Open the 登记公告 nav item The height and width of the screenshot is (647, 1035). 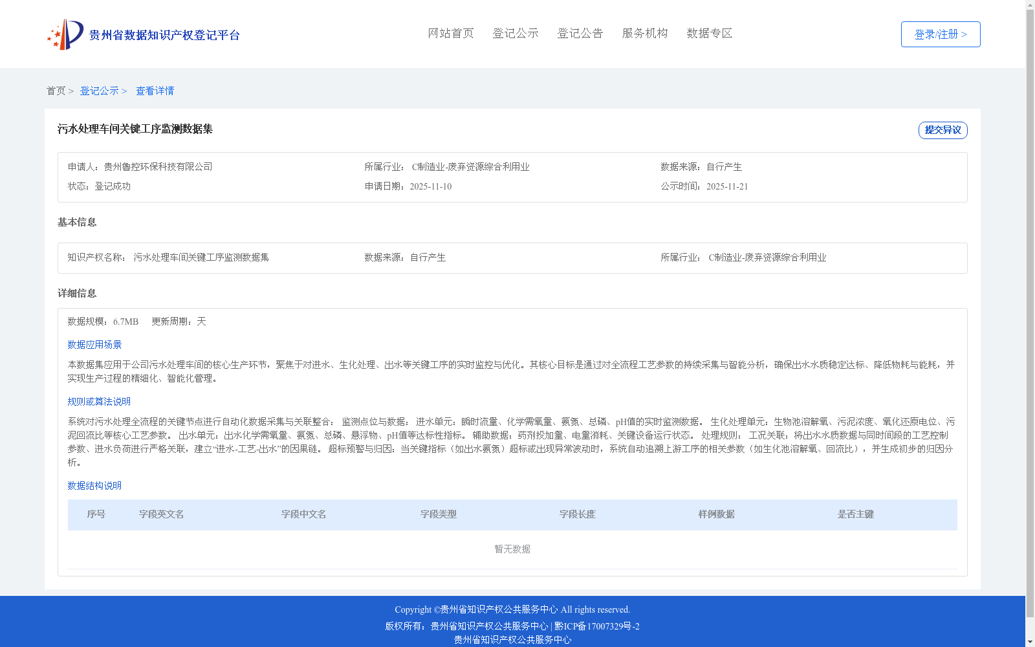click(580, 33)
